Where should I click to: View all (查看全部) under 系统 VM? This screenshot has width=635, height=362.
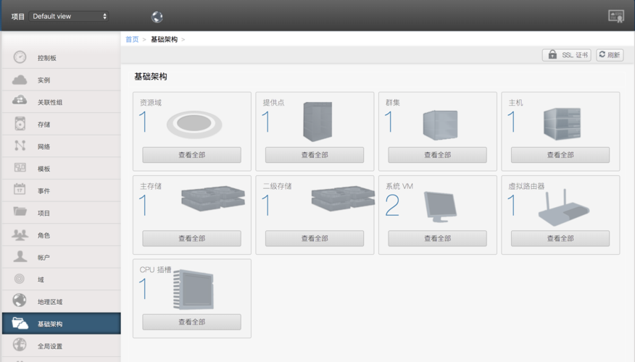pos(437,239)
